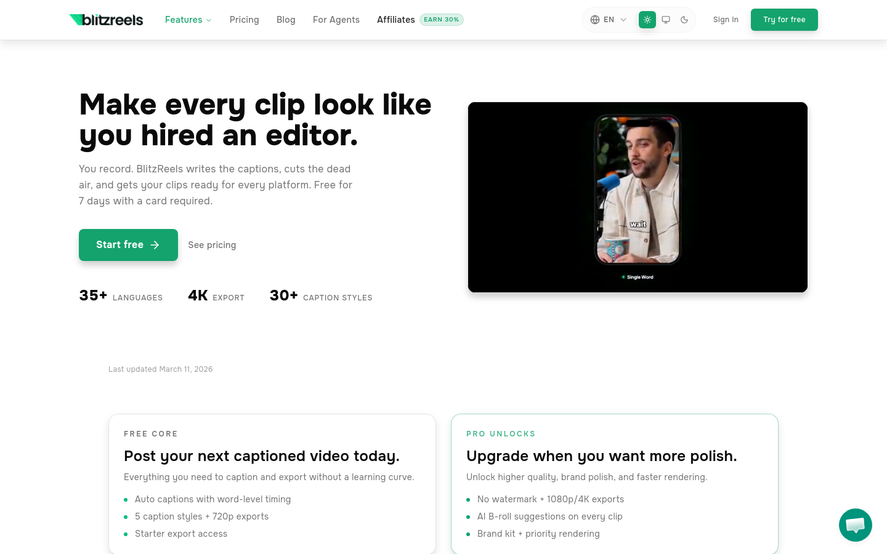Click the Single Word caption label in video
This screenshot has width=887, height=554.
[x=638, y=277]
